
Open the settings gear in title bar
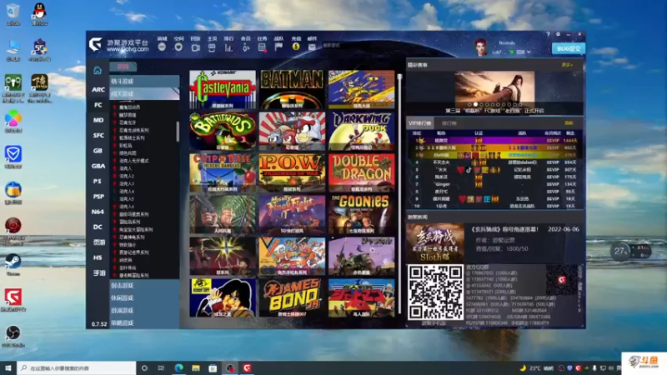(558, 34)
